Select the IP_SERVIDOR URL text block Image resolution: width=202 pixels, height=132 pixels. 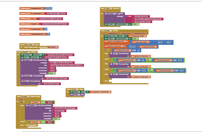point(57,13)
